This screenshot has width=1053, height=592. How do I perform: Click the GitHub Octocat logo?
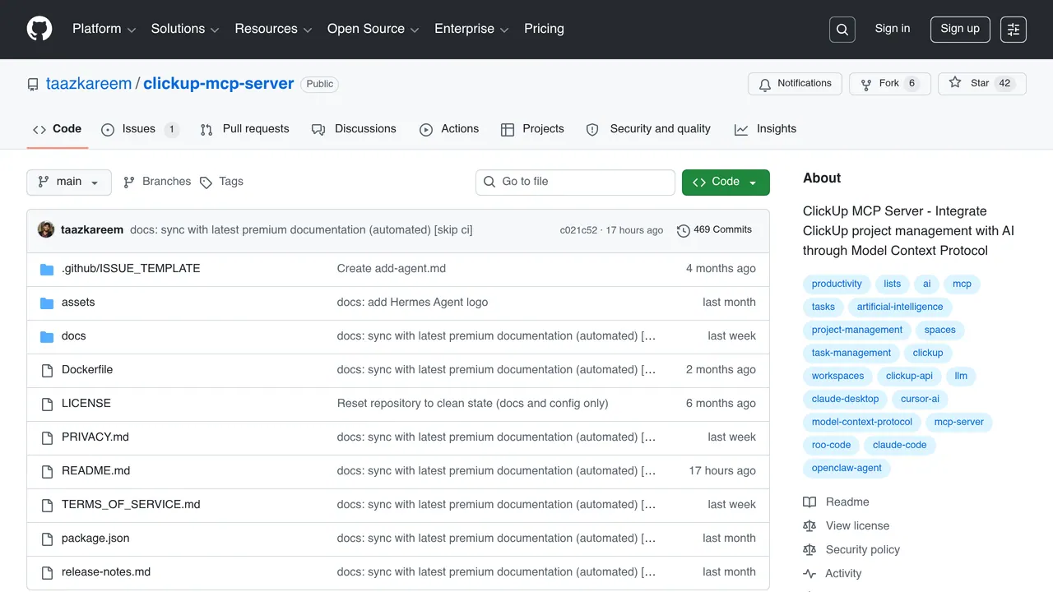39,29
